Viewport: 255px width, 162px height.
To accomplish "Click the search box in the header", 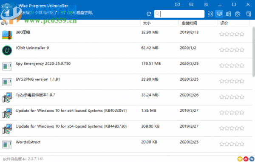I will [x=179, y=14].
